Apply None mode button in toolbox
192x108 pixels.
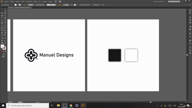[x=6, y=52]
